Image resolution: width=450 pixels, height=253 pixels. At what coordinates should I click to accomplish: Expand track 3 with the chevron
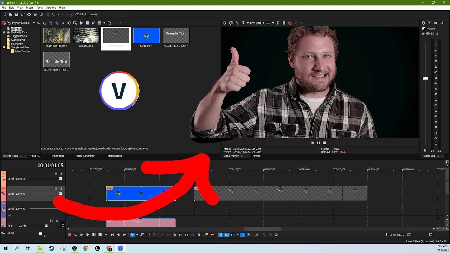(x=9, y=215)
